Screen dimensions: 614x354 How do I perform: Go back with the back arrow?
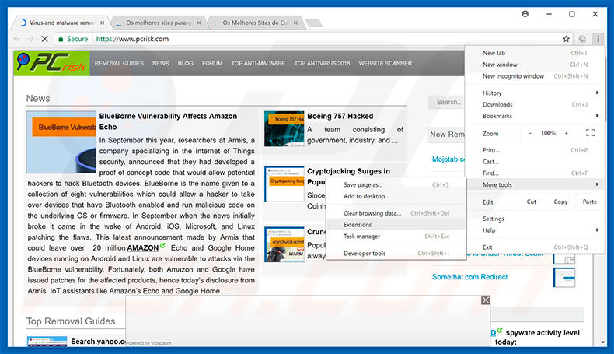pos(16,39)
